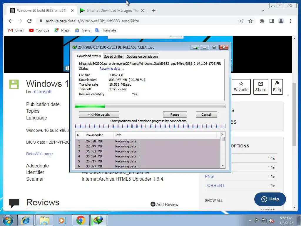The height and width of the screenshot is (226, 301).
Task: Click the Share button on archive page
Action: 261,87
